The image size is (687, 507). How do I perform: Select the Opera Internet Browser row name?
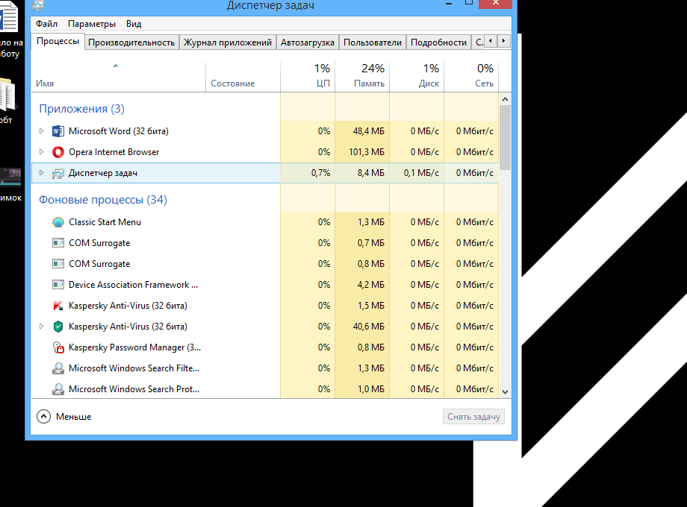pyautogui.click(x=114, y=152)
